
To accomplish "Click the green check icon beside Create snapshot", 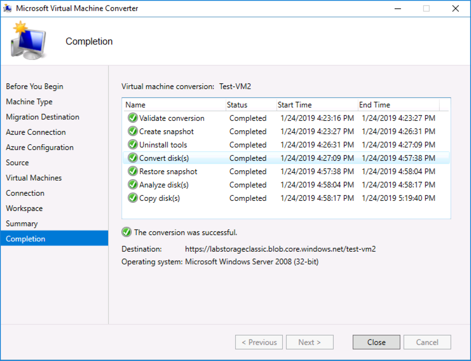I will tap(132, 132).
